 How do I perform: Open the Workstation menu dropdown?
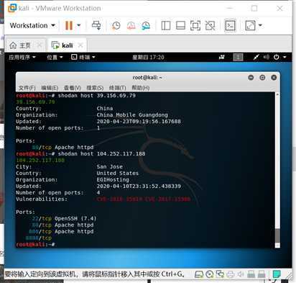(32, 25)
